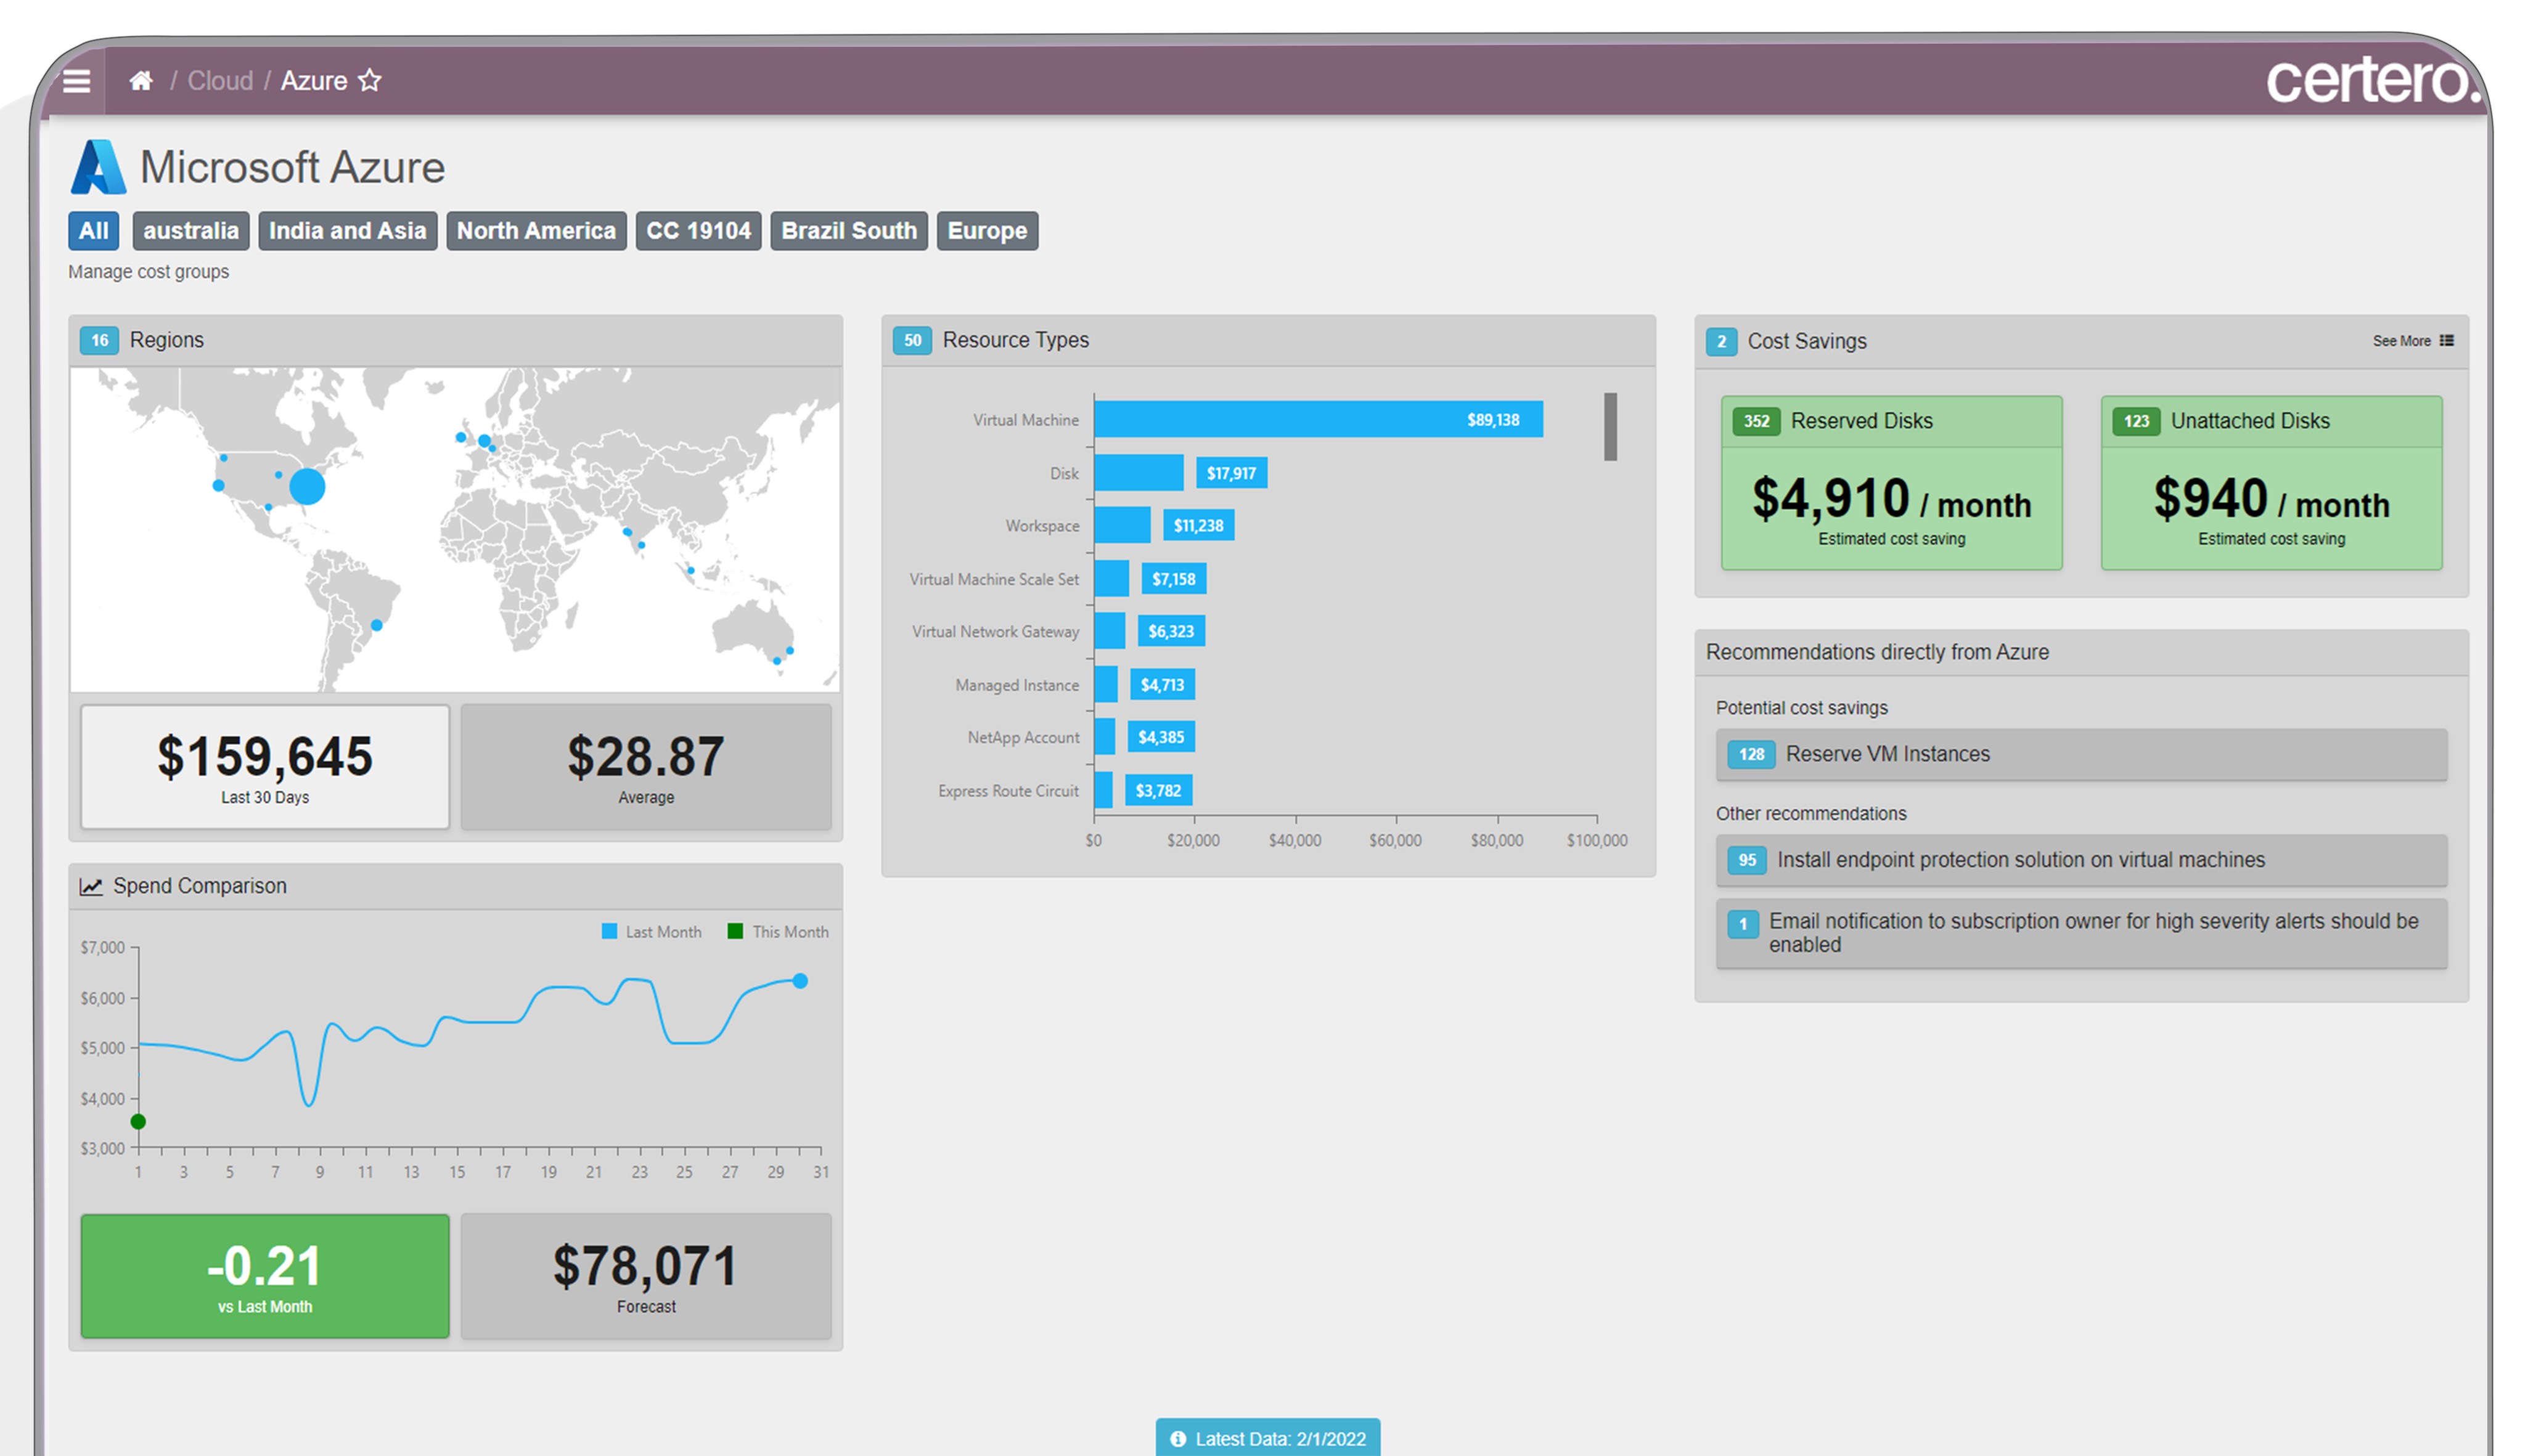The height and width of the screenshot is (1456, 2536).
Task: Select the australia cost group
Action: coord(191,231)
